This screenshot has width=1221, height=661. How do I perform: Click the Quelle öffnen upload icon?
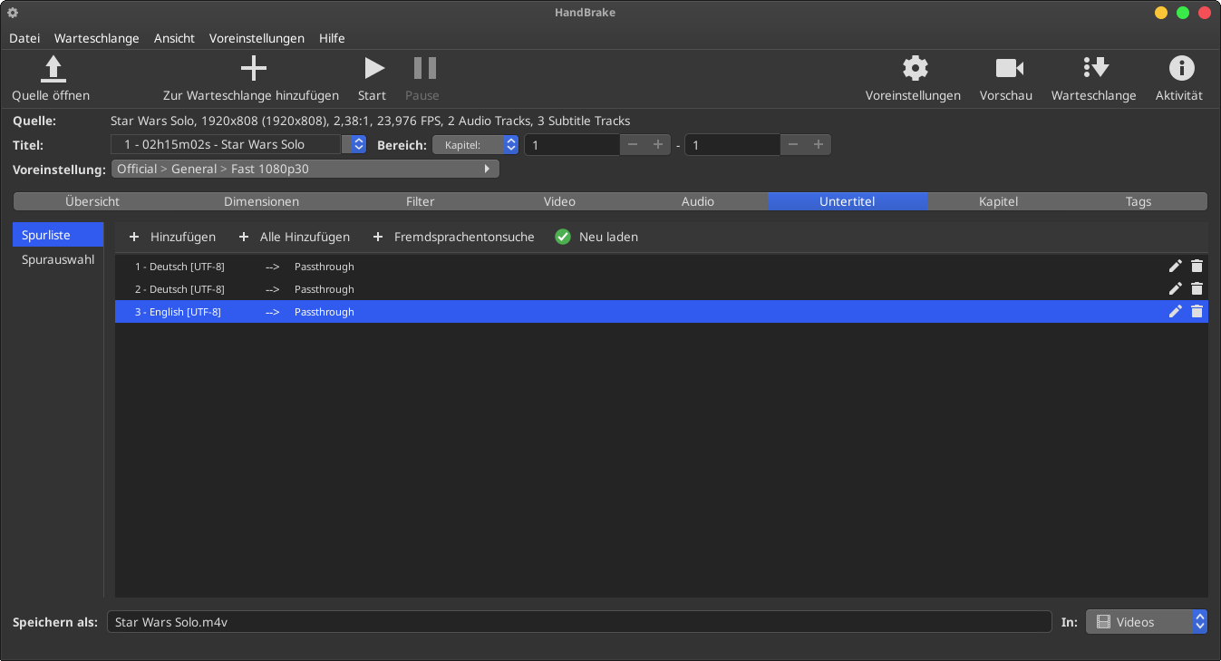tap(53, 69)
